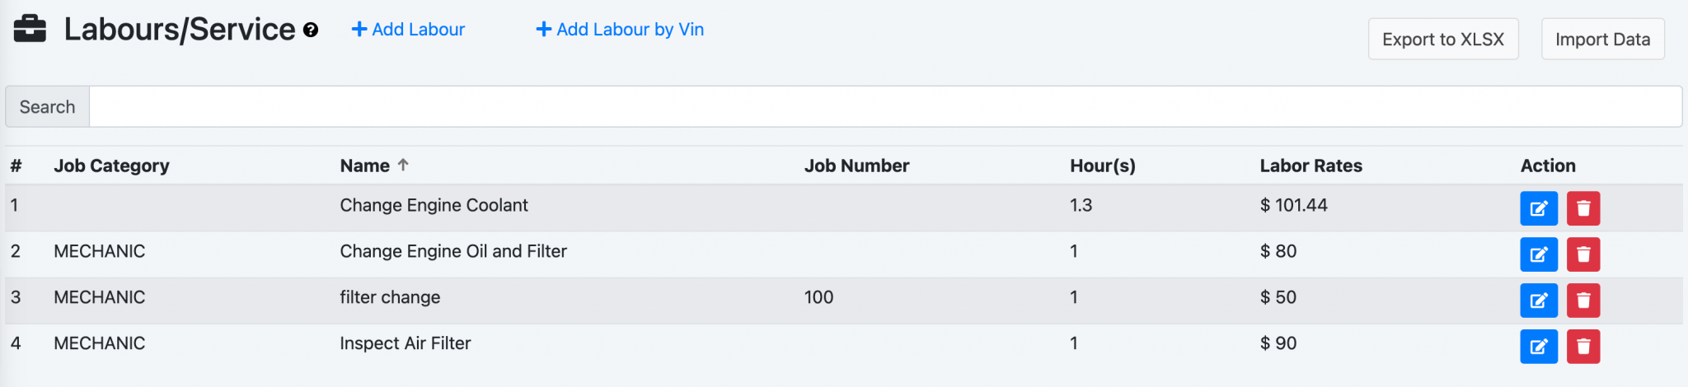Sort table by Hour(s) column header
Viewport: 1688px width, 387px height.
1102,166
